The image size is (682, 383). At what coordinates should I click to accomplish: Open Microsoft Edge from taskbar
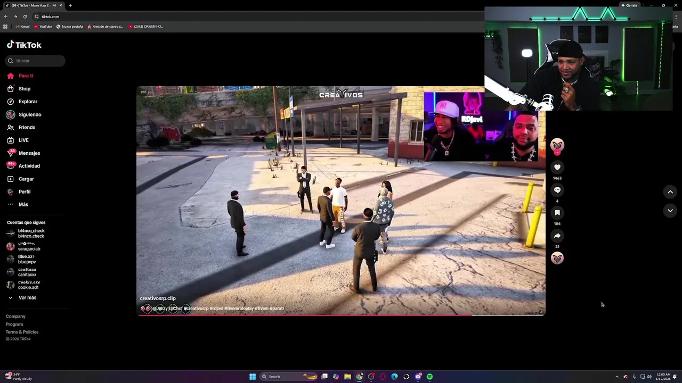coord(394,377)
